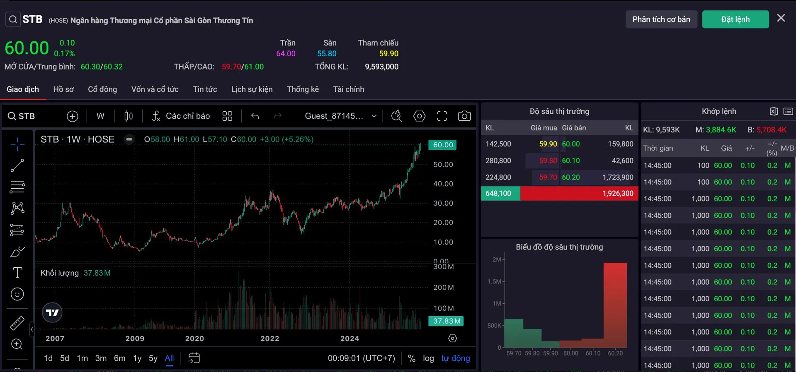Select the brush drawing tool
This screenshot has height=372, width=796.
pos(17,251)
